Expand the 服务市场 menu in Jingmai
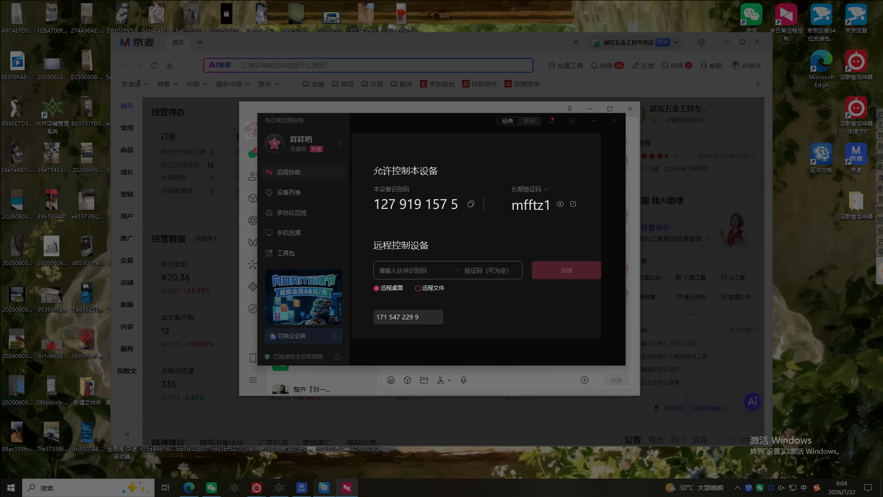This screenshot has width=883, height=497. pyautogui.click(x=233, y=84)
